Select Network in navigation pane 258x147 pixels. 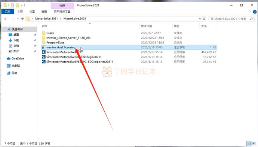(14, 73)
